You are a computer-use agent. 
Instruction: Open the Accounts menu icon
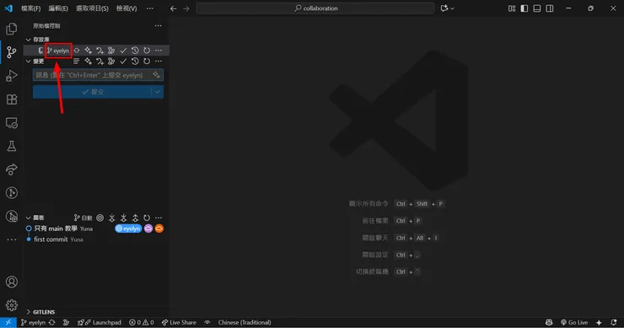point(12,282)
